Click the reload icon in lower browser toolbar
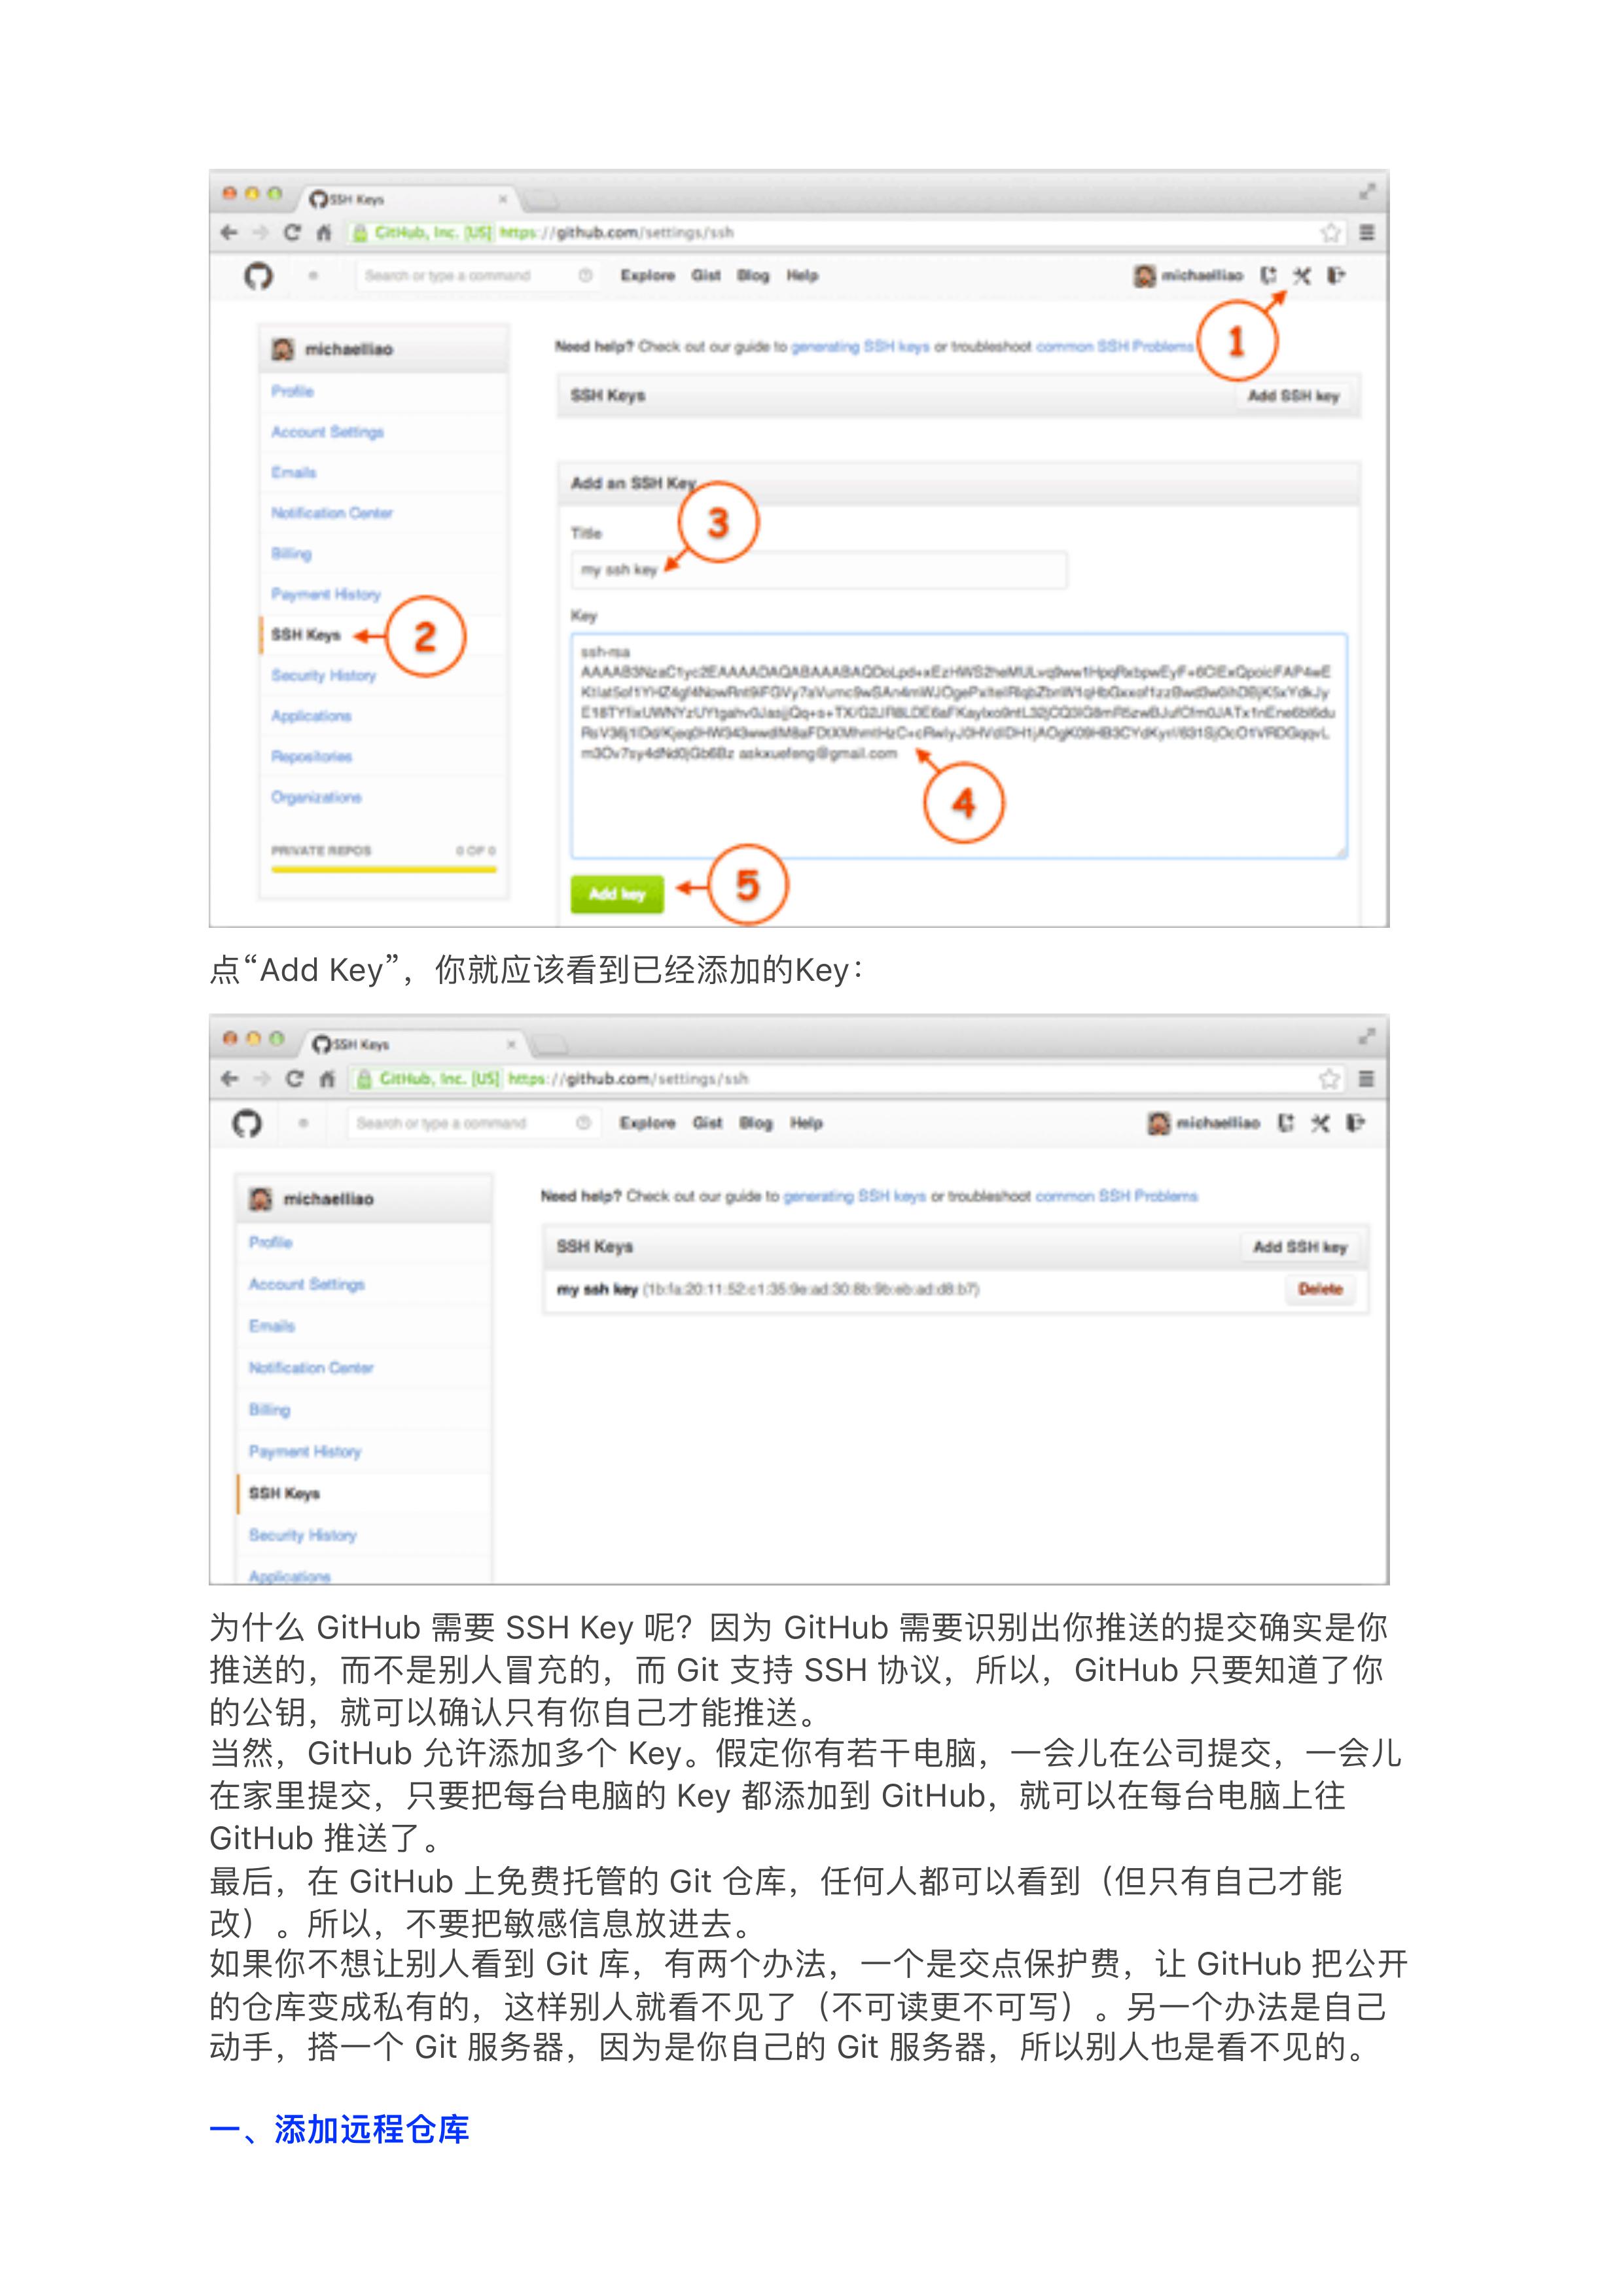Screen dimensions: 1623x2296 pyautogui.click(x=294, y=1078)
